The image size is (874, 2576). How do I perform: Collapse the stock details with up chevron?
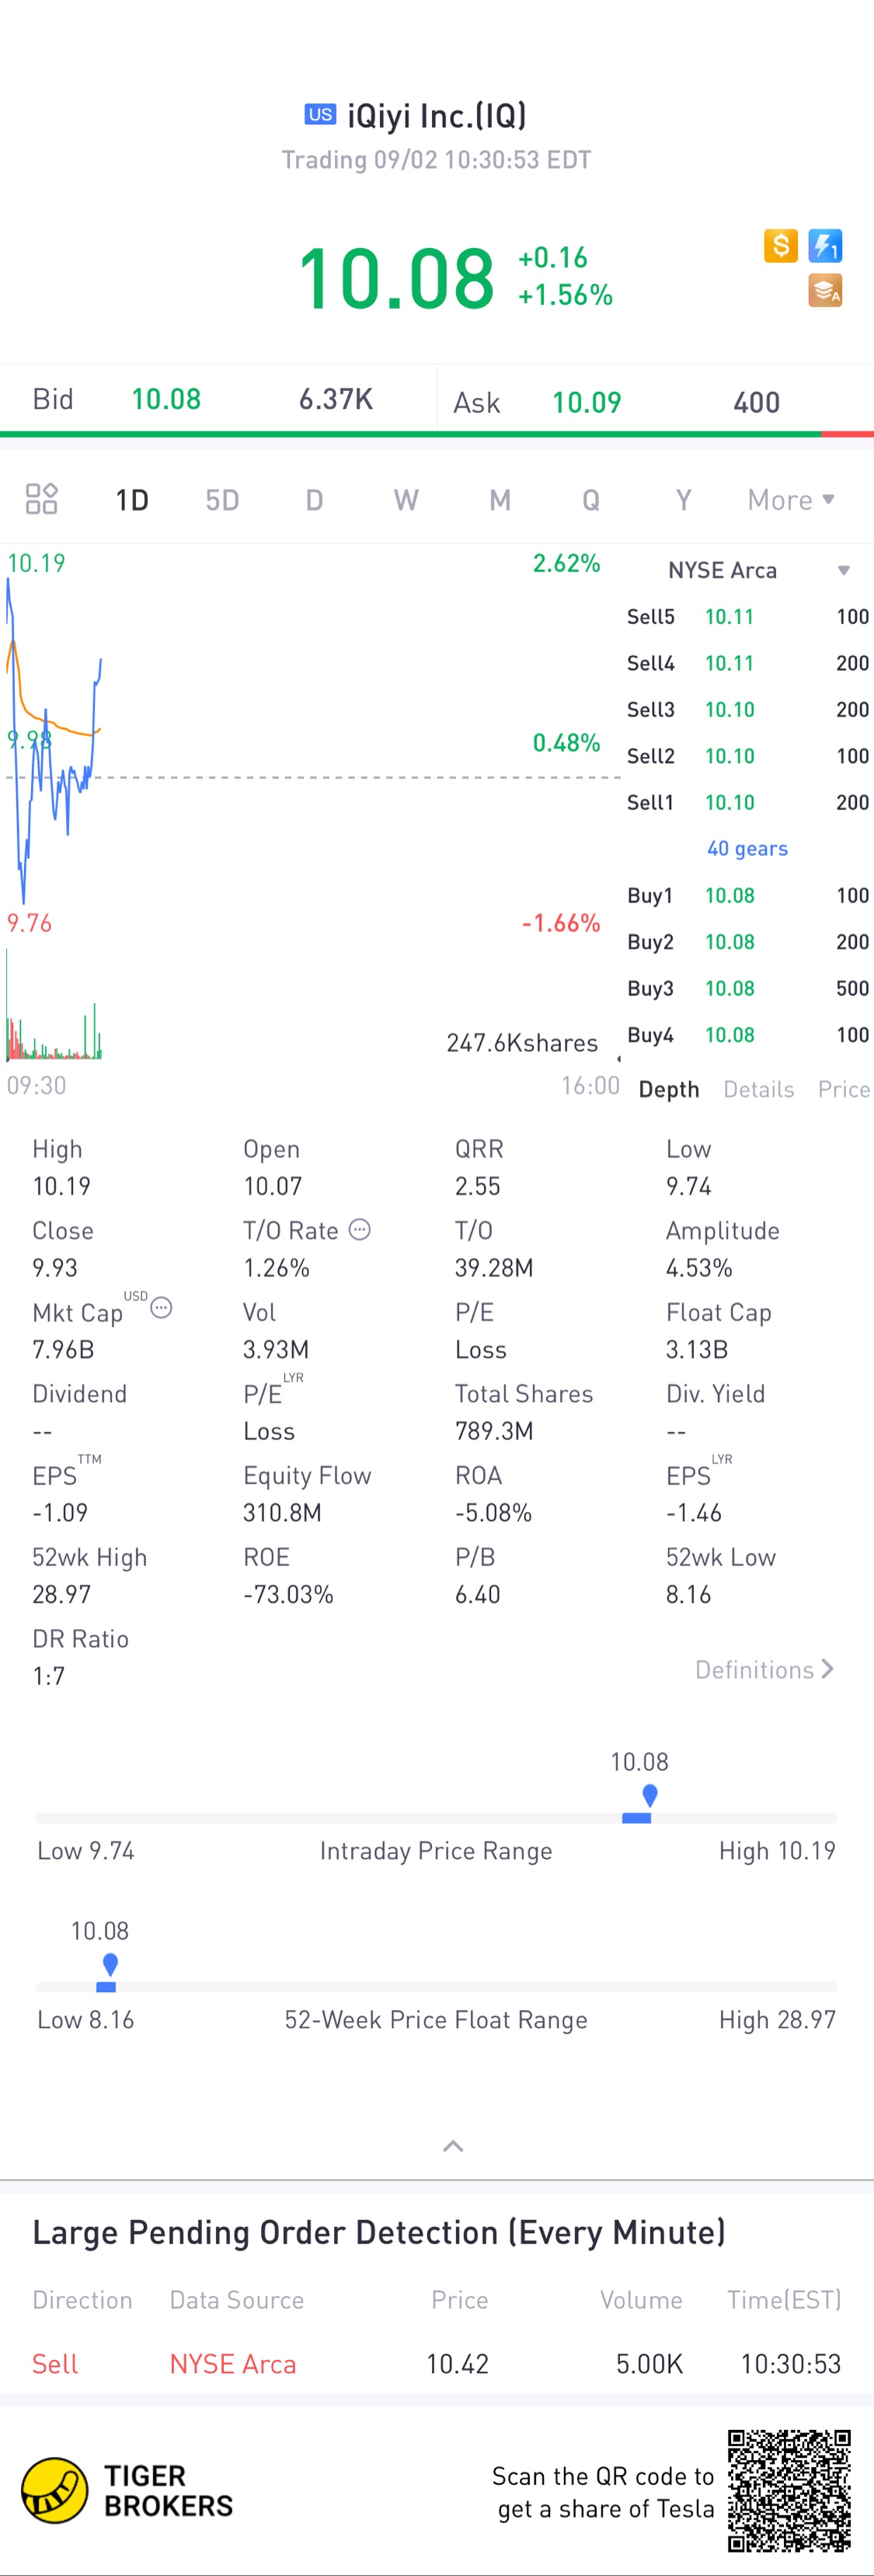pos(453,2146)
